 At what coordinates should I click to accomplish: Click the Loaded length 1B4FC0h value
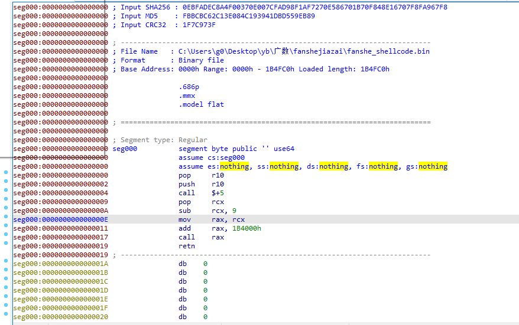click(x=375, y=70)
